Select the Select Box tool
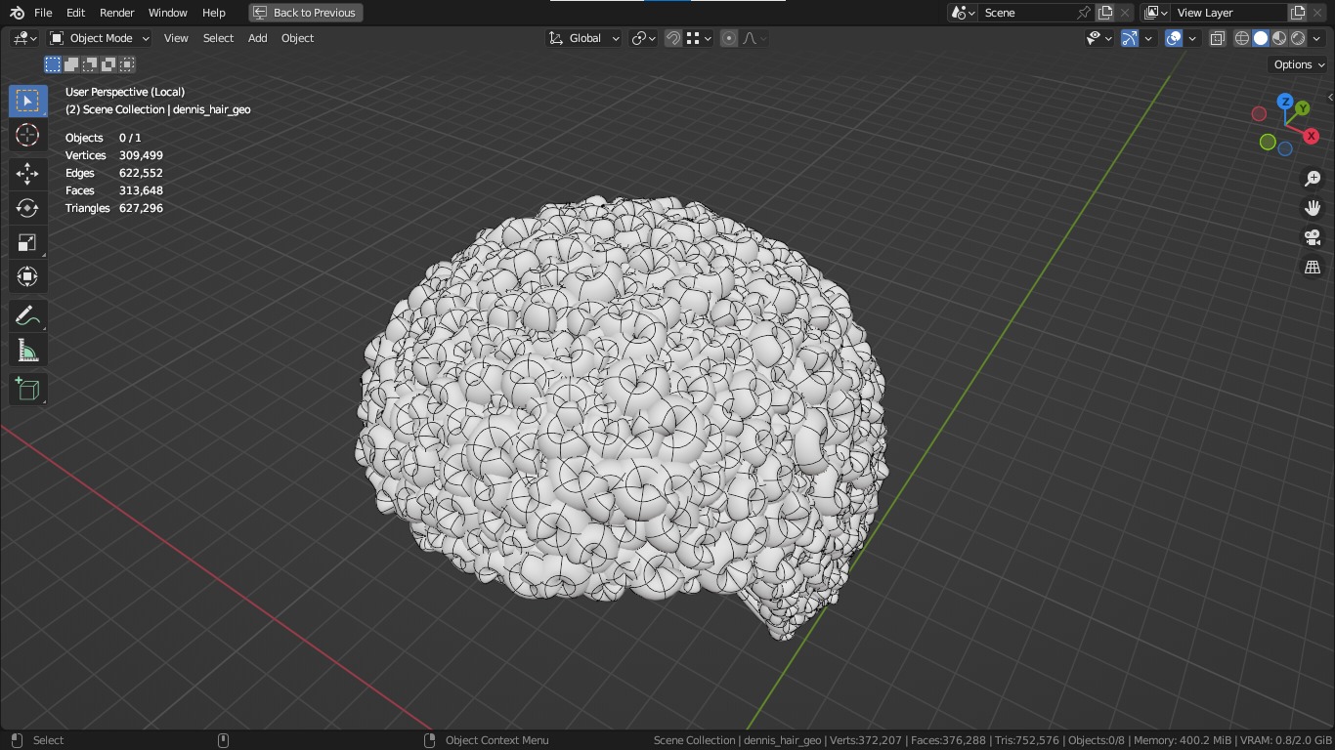This screenshot has width=1335, height=750. tap(27, 101)
